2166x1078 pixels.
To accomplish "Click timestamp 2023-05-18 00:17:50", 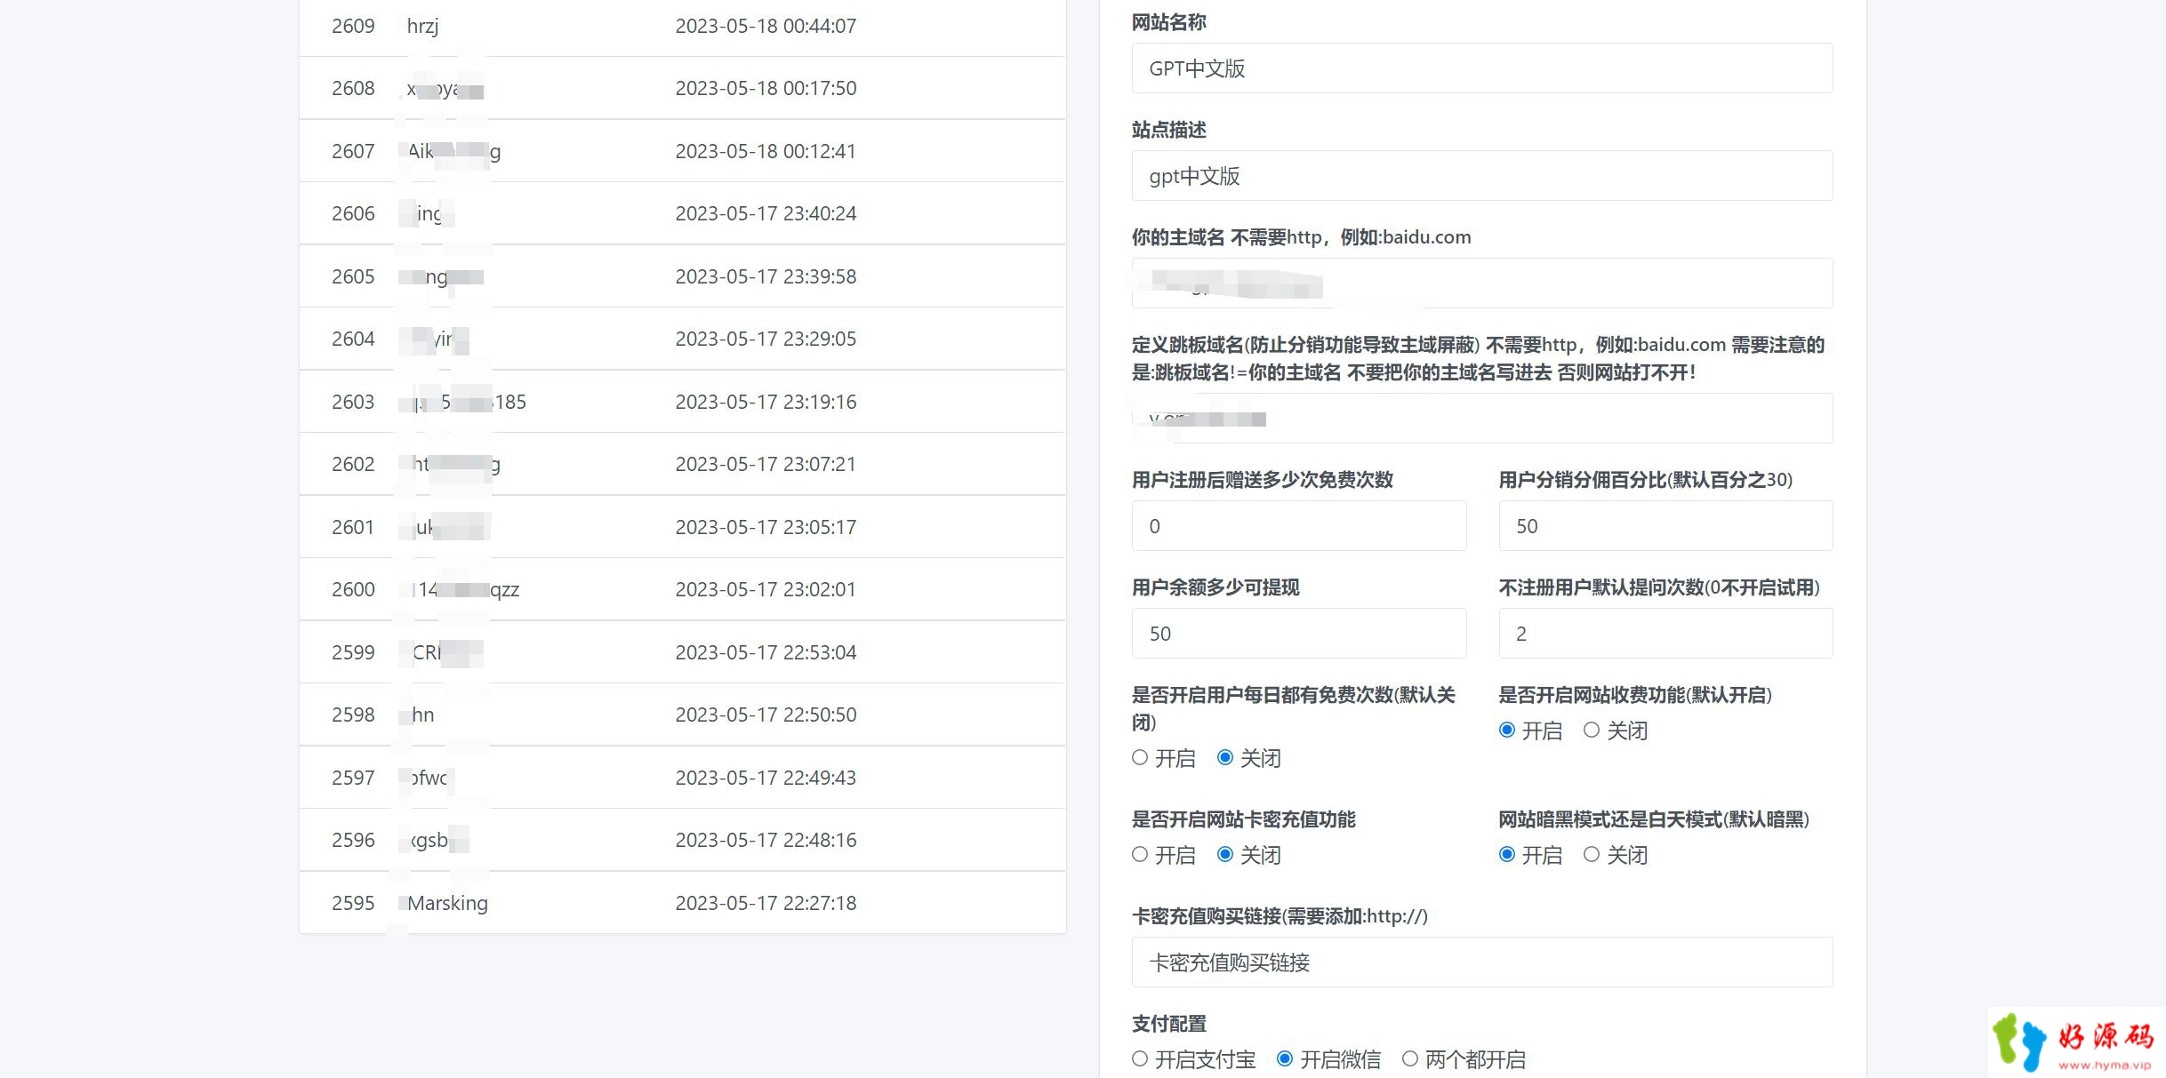I will [766, 89].
